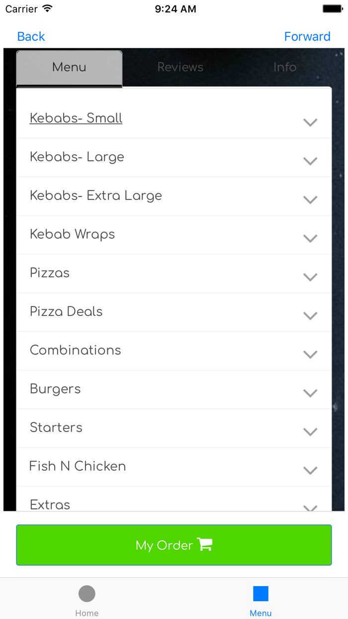Expand the Pizza Deals chevron
The width and height of the screenshot is (348, 619).
310,316
